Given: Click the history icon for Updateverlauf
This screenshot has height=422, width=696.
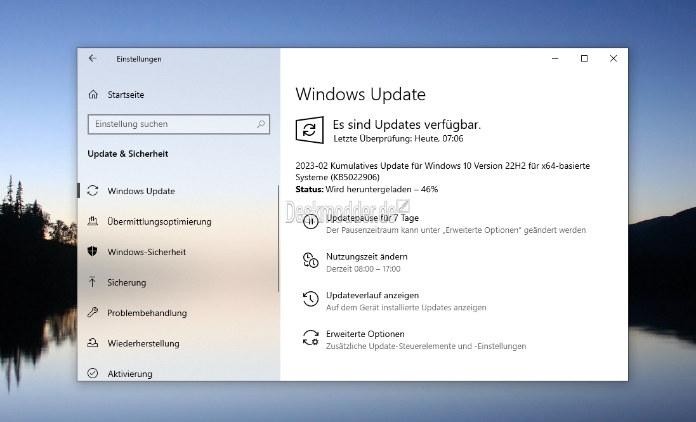Looking at the screenshot, I should click(x=311, y=299).
